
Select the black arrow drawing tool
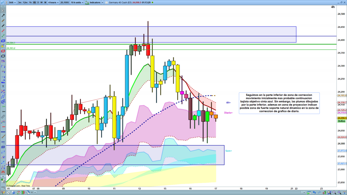[3, 16]
